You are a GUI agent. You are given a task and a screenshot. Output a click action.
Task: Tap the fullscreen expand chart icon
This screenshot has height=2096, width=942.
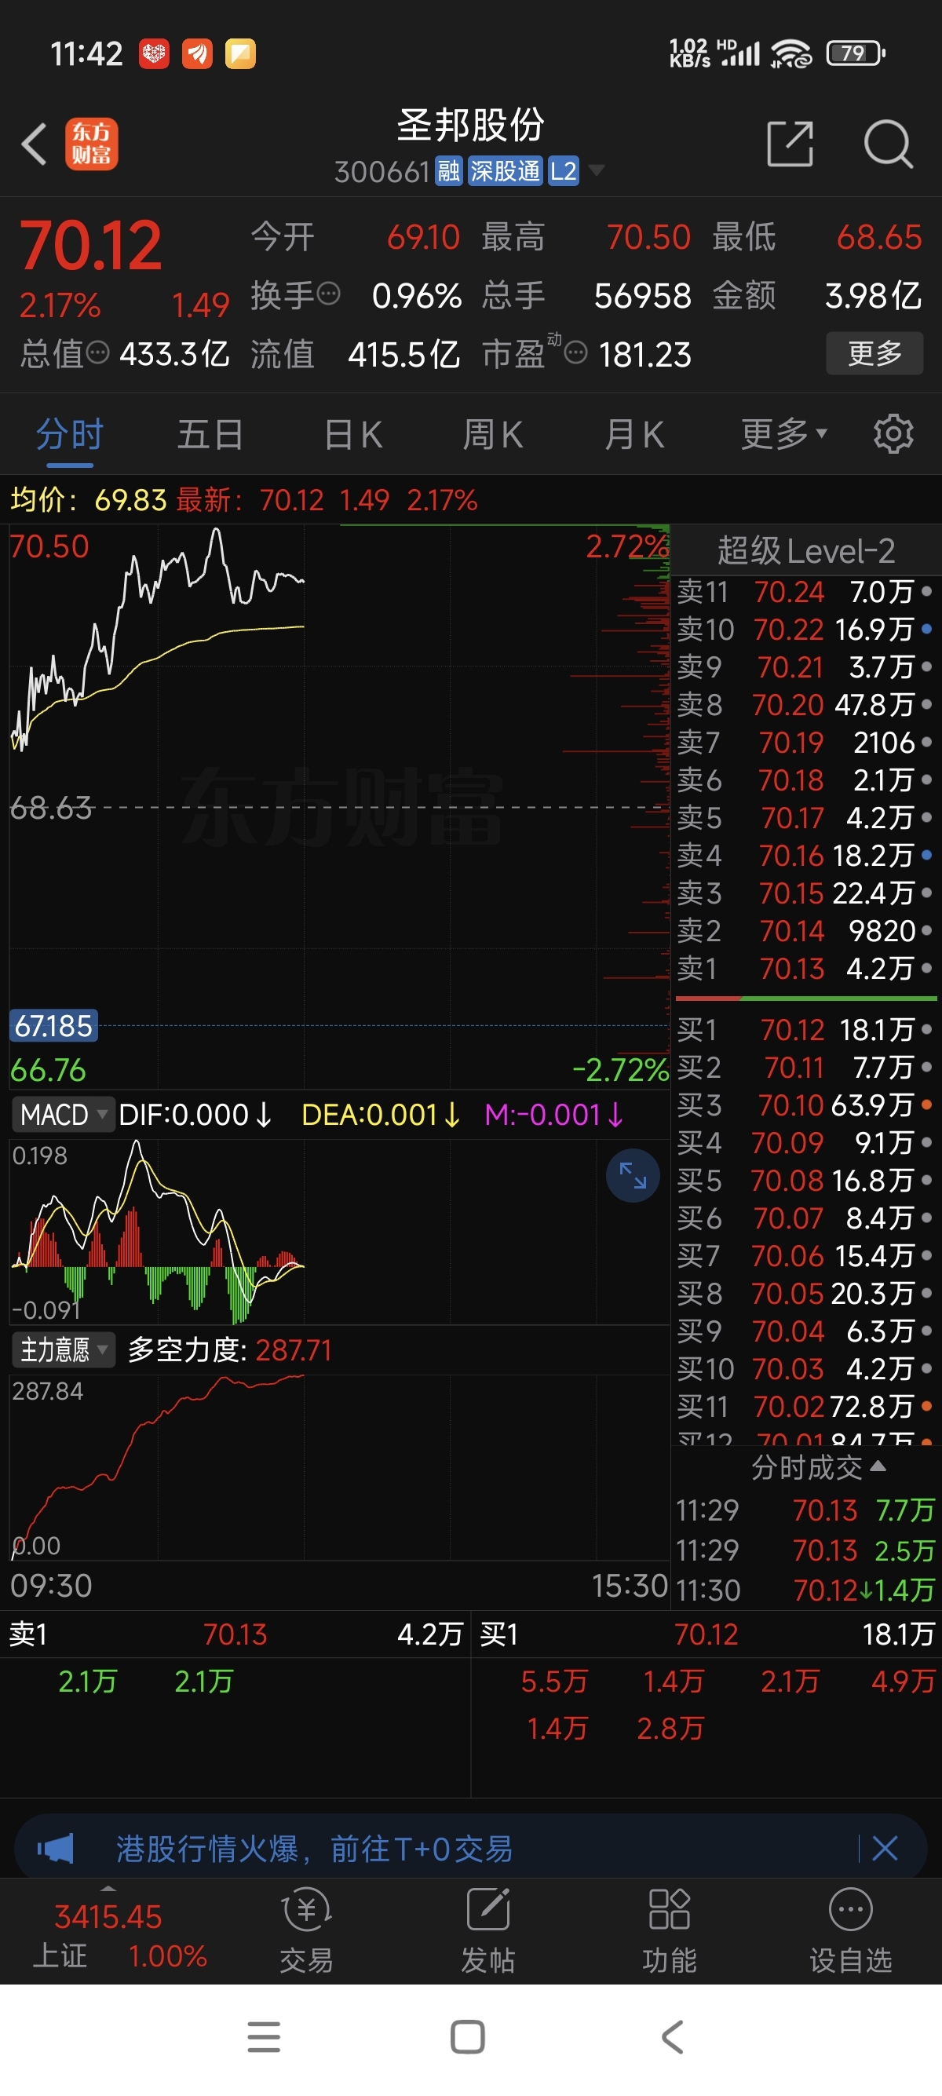[x=632, y=1175]
